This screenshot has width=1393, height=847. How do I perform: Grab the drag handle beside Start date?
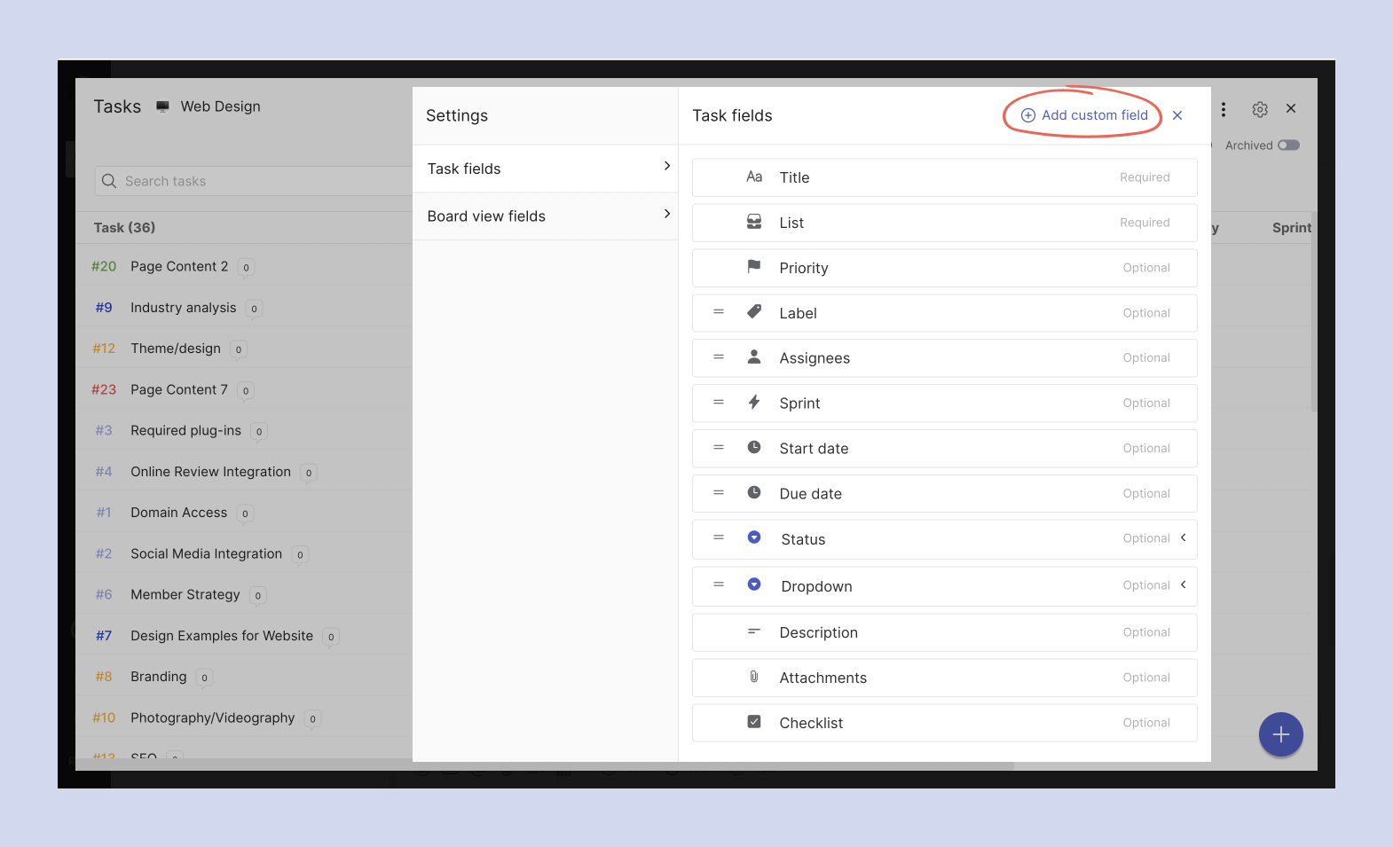pyautogui.click(x=719, y=448)
